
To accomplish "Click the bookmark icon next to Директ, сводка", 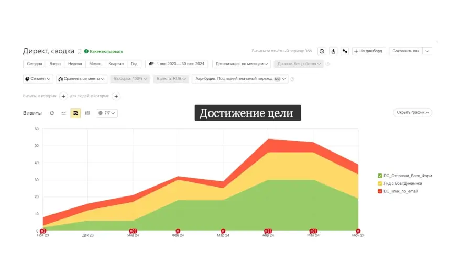I will (80, 51).
